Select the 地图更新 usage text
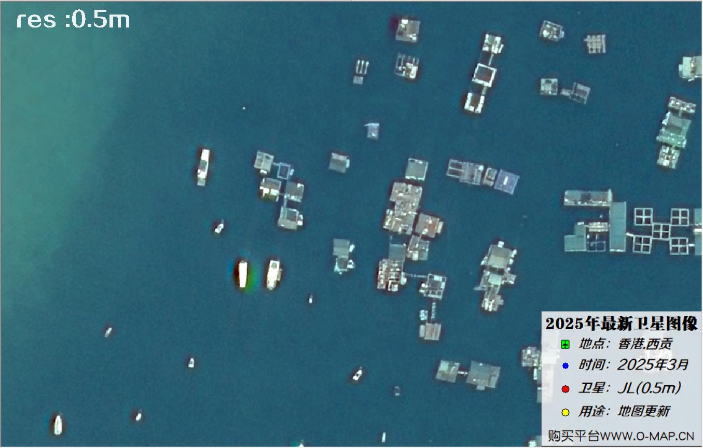 coord(644,412)
